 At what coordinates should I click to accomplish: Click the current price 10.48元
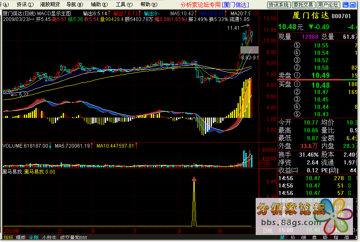point(291,27)
